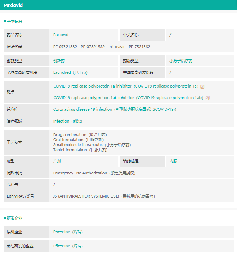The image size is (237, 254).
Task: Open Pfizer Inc link in 参与研发的企业 row
Action: coord(68,246)
